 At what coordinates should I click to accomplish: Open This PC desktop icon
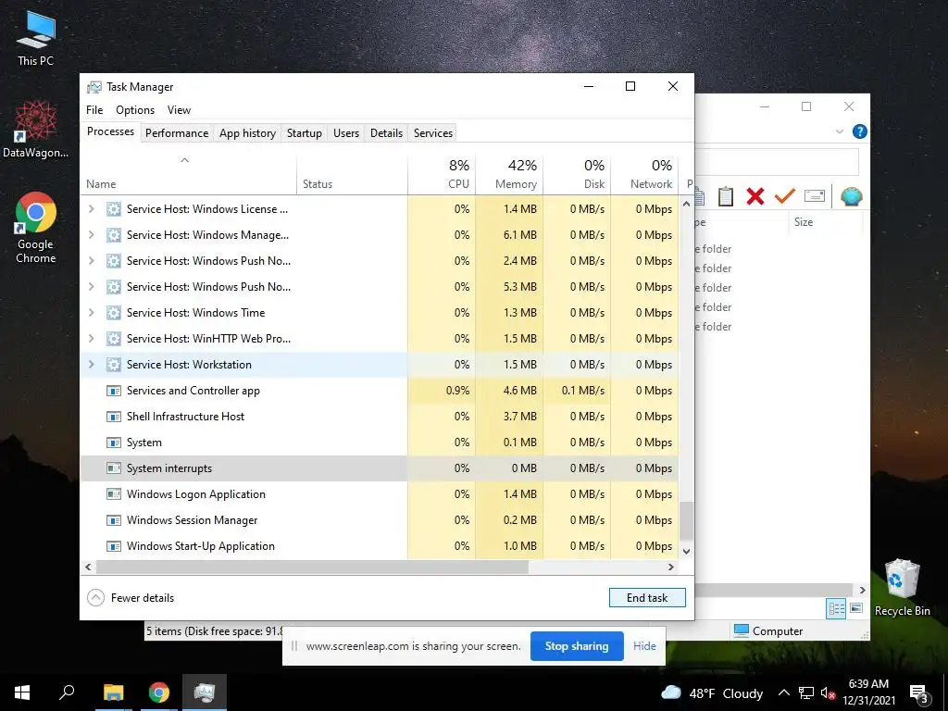pyautogui.click(x=36, y=38)
